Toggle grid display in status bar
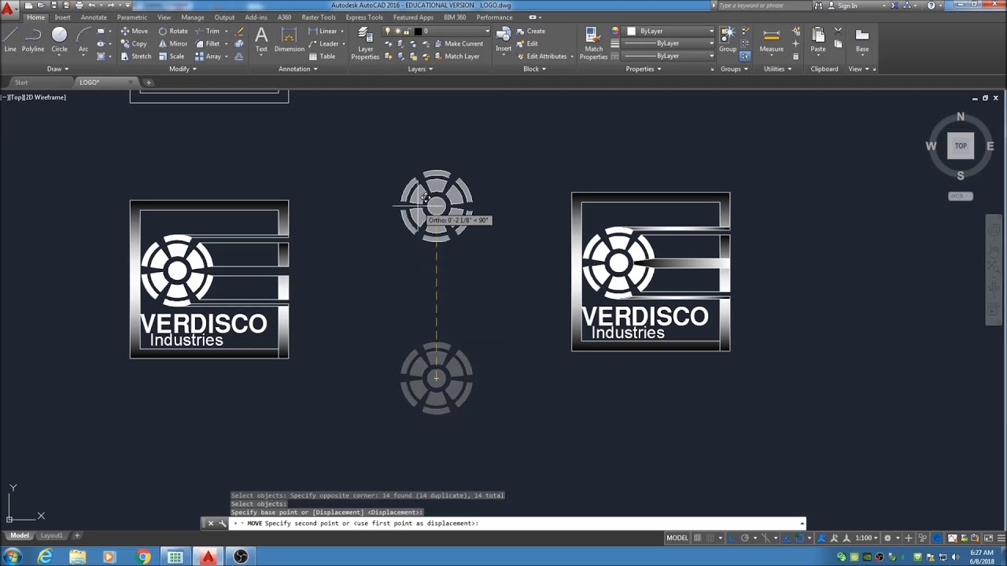The width and height of the screenshot is (1007, 566). pos(697,538)
